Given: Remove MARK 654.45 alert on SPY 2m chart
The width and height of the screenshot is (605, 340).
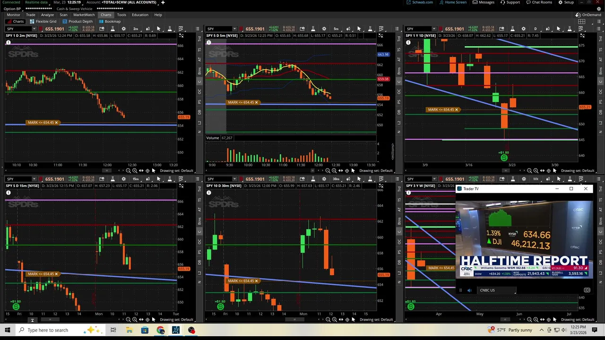Looking at the screenshot, I should point(56,122).
